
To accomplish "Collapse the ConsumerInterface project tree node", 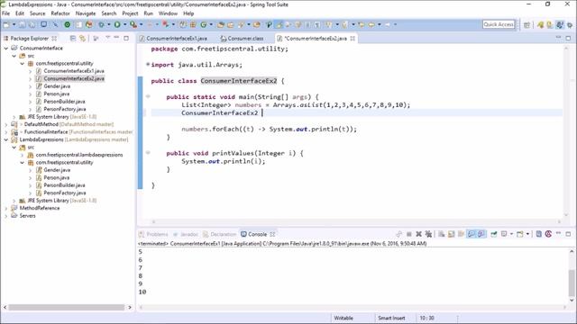I will coord(6,48).
